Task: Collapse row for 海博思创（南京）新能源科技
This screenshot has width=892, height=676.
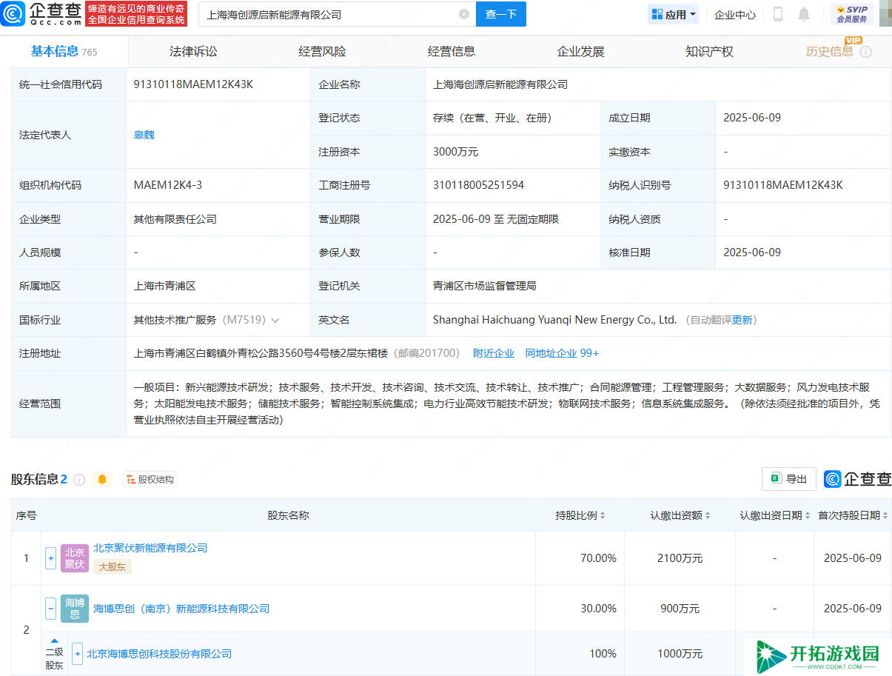Action: pyautogui.click(x=50, y=609)
